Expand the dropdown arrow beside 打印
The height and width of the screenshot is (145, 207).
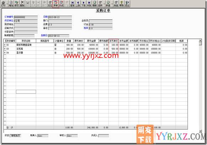(x=7, y=4)
